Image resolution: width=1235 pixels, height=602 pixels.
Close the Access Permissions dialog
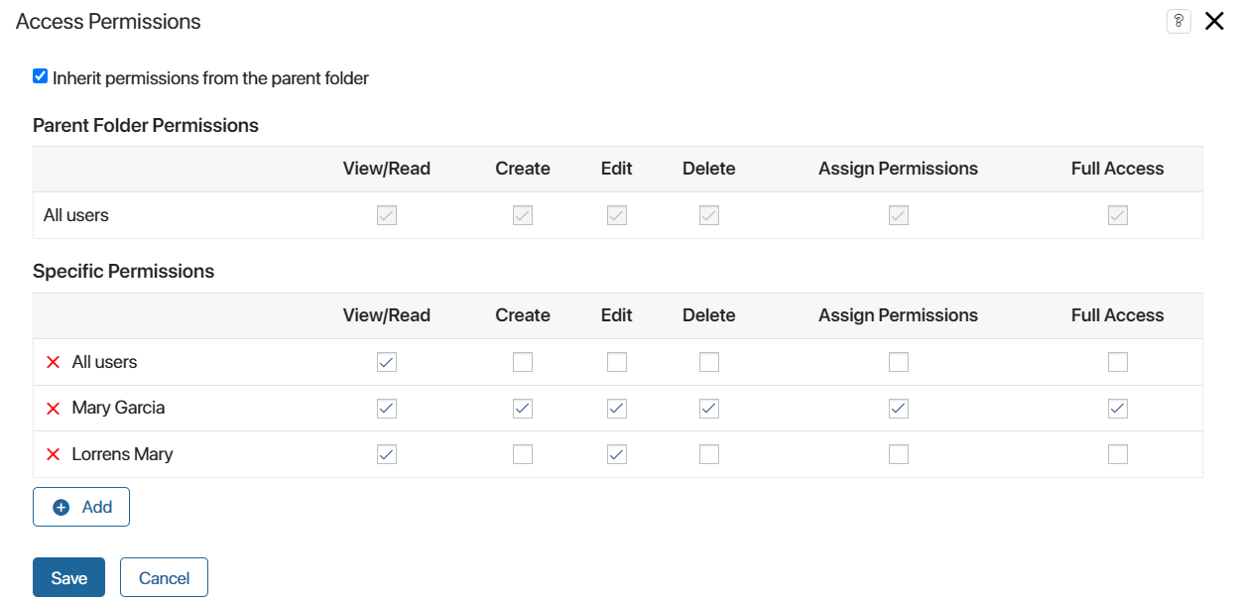pyautogui.click(x=1214, y=22)
